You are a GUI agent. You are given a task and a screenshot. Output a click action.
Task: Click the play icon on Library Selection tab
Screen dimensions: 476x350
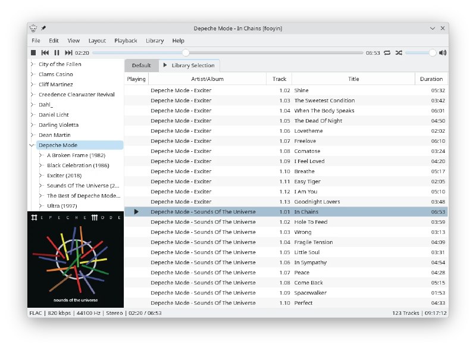click(165, 65)
